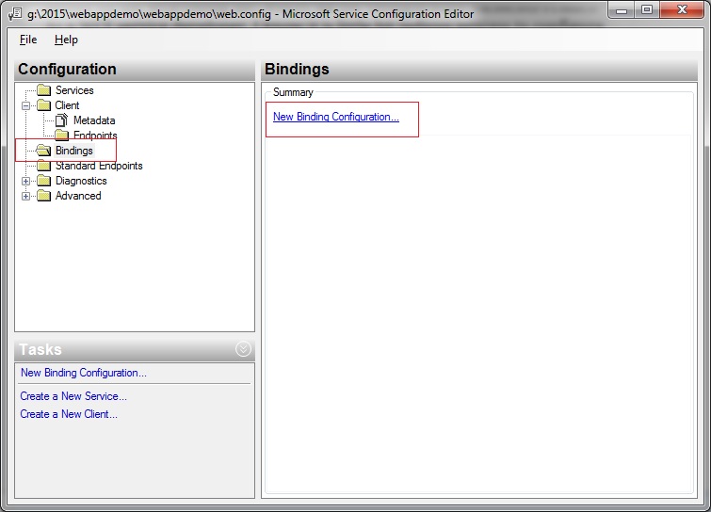The image size is (711, 512).
Task: Select the Standard Endpoints tree label
Action: [99, 166]
